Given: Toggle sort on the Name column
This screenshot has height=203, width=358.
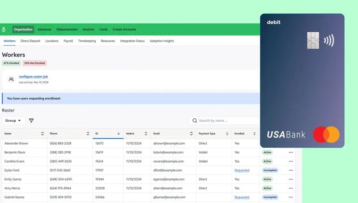Looking at the screenshot, I should (43, 134).
